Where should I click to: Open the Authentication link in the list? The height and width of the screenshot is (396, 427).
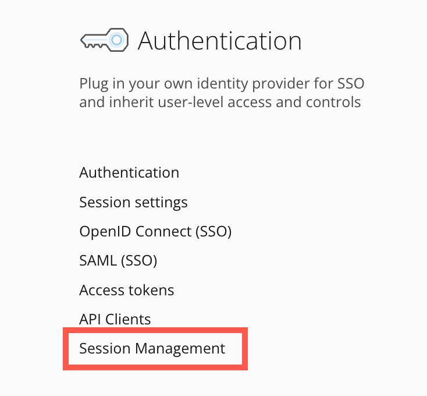pyautogui.click(x=129, y=173)
